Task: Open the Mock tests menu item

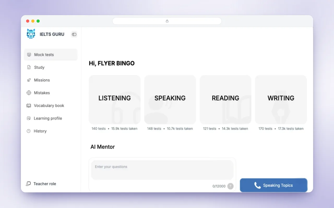Action: [x=51, y=55]
